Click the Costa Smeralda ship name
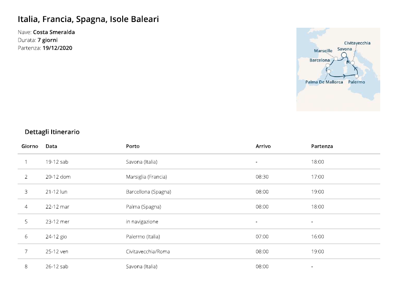The image size is (397, 286). pos(54,32)
